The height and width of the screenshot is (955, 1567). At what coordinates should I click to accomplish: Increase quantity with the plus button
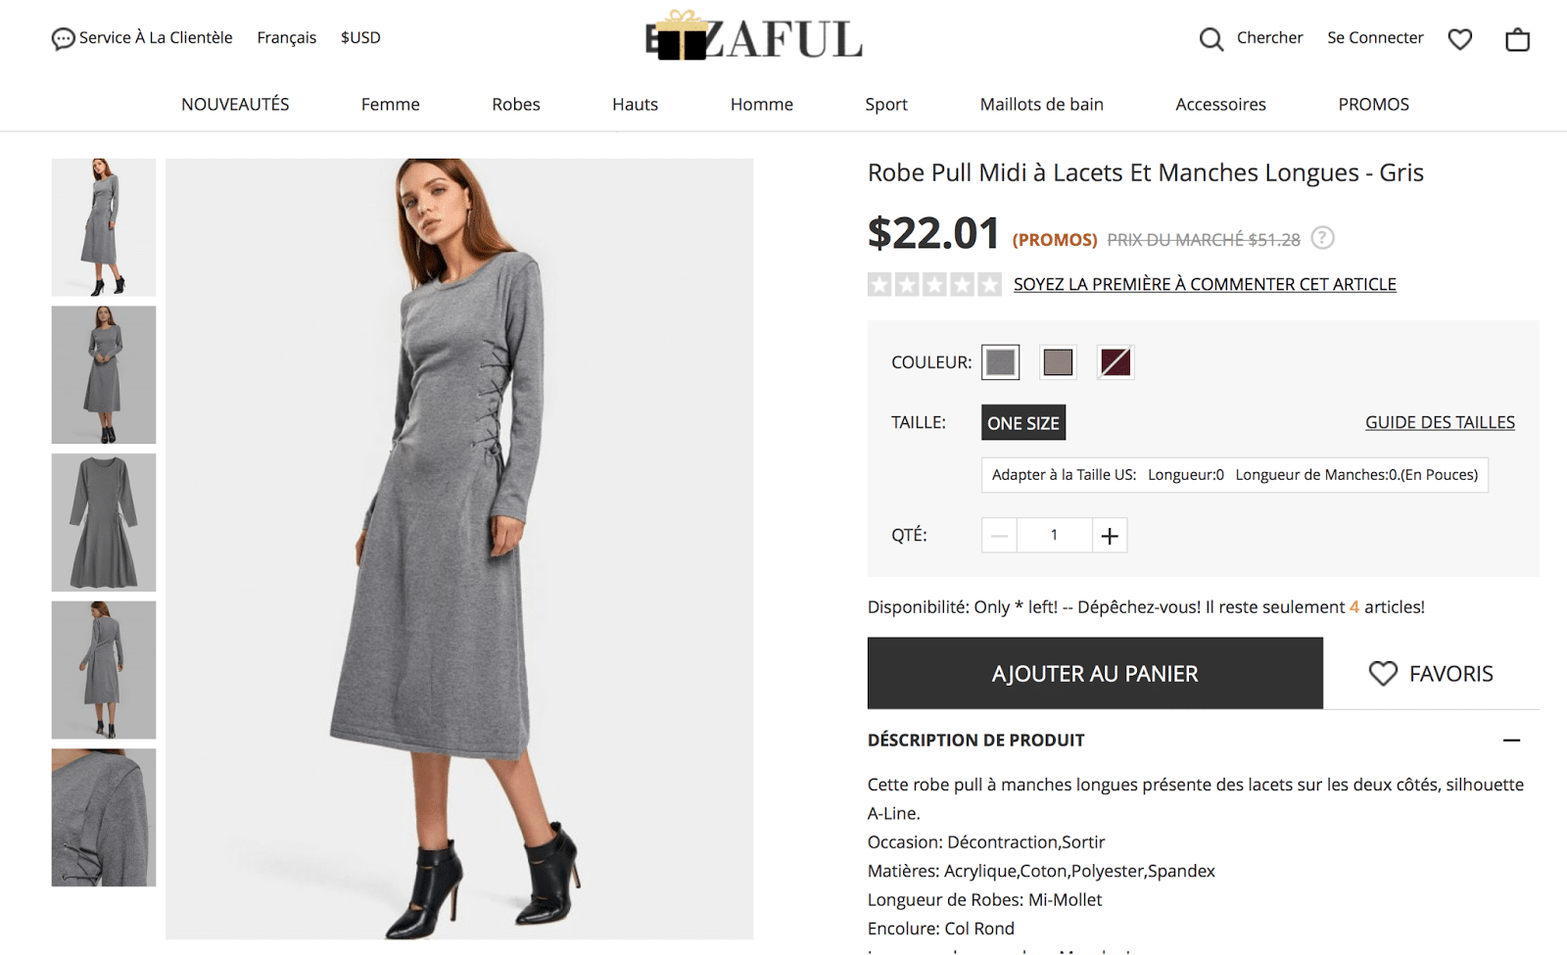1110,536
